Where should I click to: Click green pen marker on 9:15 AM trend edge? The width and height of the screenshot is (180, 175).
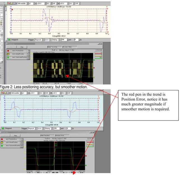pos(94,60)
